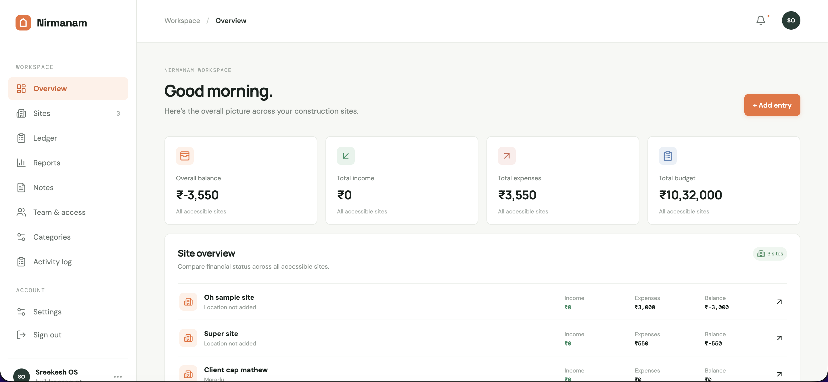828x382 pixels.
Task: Click the Settings sliders icon
Action: 21,312
